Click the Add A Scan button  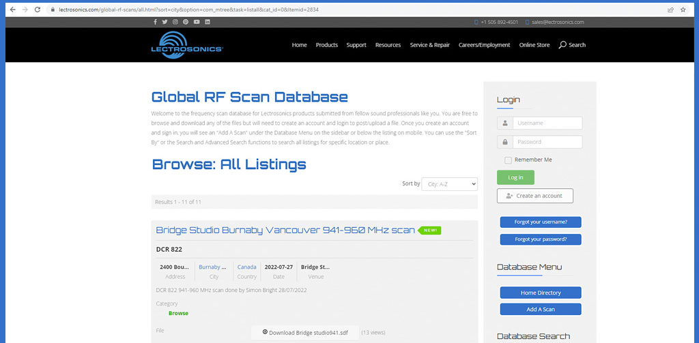point(541,309)
